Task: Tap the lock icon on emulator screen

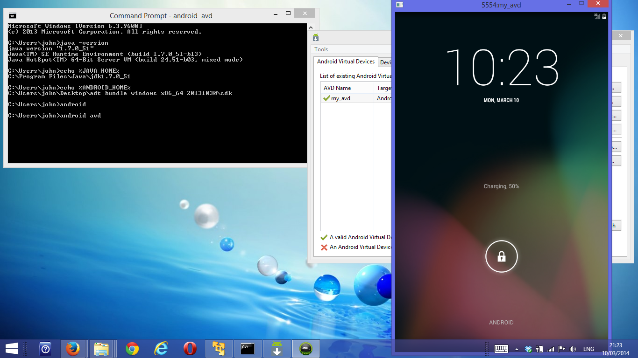Action: click(501, 256)
